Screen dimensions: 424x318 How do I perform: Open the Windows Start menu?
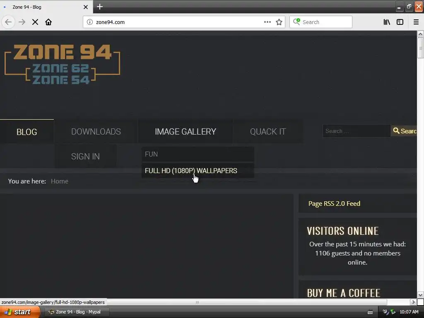(20, 312)
